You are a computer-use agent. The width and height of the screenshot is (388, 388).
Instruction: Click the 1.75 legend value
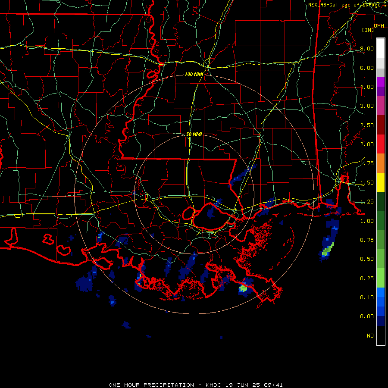(x=367, y=163)
